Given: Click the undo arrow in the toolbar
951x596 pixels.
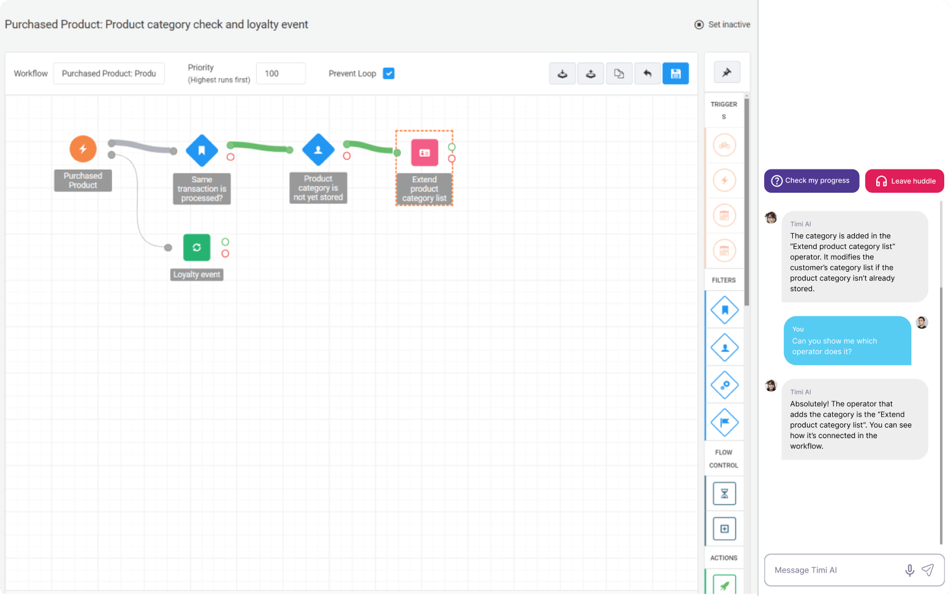Looking at the screenshot, I should (647, 73).
